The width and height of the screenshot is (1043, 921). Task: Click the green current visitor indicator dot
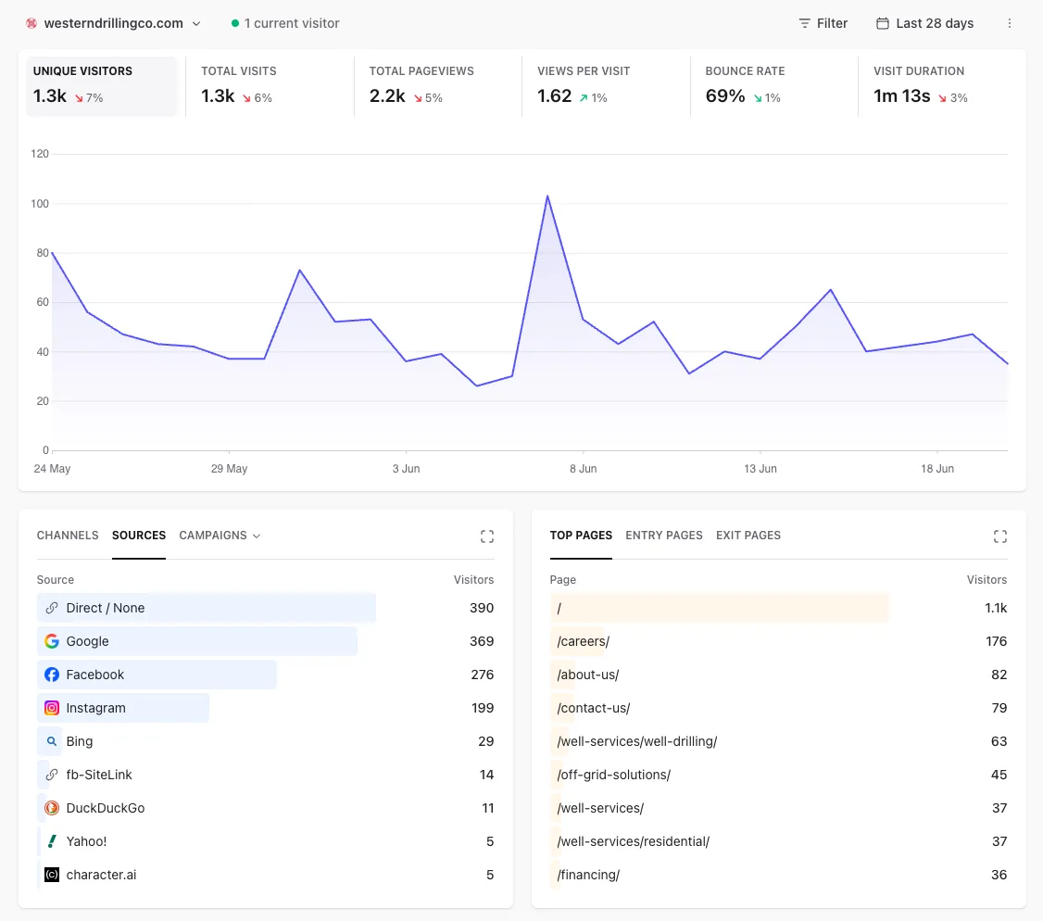[234, 23]
